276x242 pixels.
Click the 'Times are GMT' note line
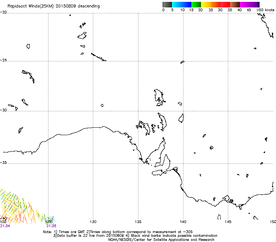(x=118, y=232)
